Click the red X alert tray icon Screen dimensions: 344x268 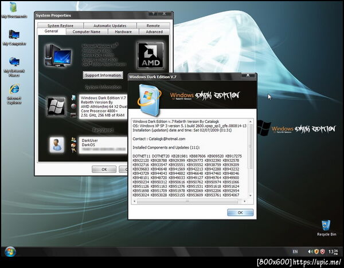(x=322, y=251)
